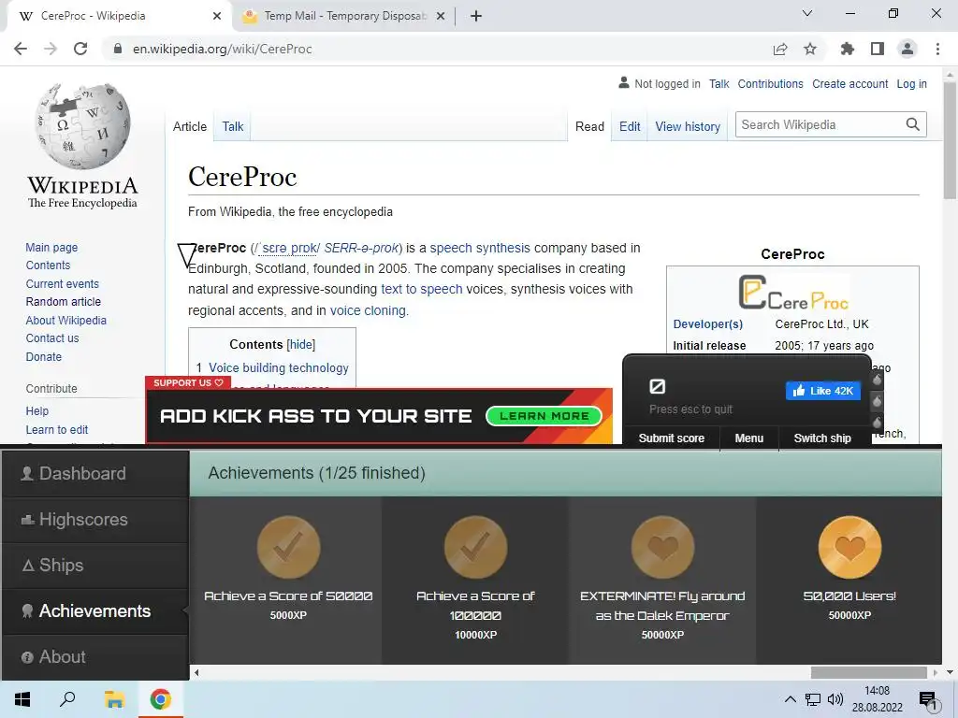Click the Facebook Like 42K button

click(823, 391)
